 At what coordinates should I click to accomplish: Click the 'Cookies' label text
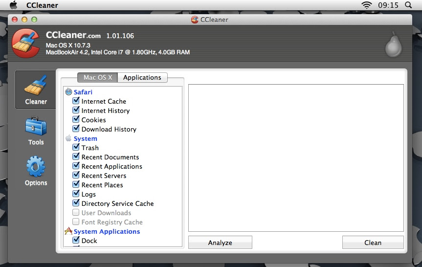pyautogui.click(x=94, y=120)
